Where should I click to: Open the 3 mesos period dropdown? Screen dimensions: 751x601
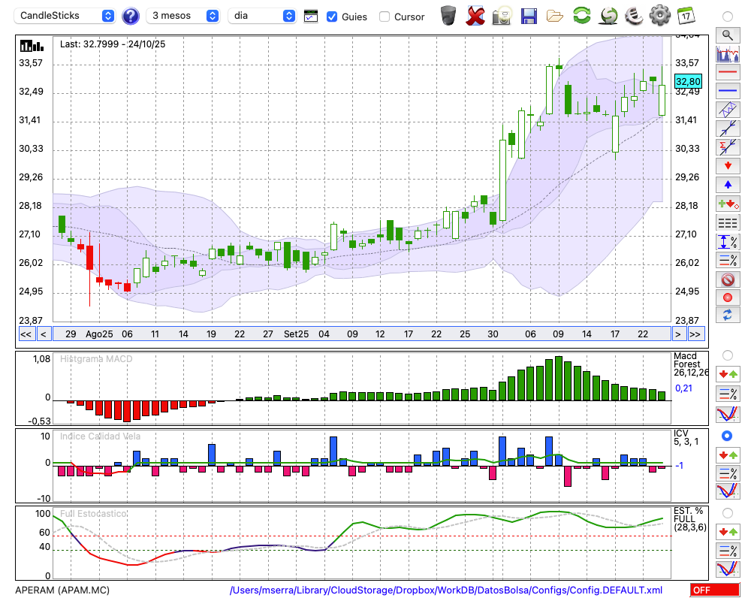tap(182, 16)
